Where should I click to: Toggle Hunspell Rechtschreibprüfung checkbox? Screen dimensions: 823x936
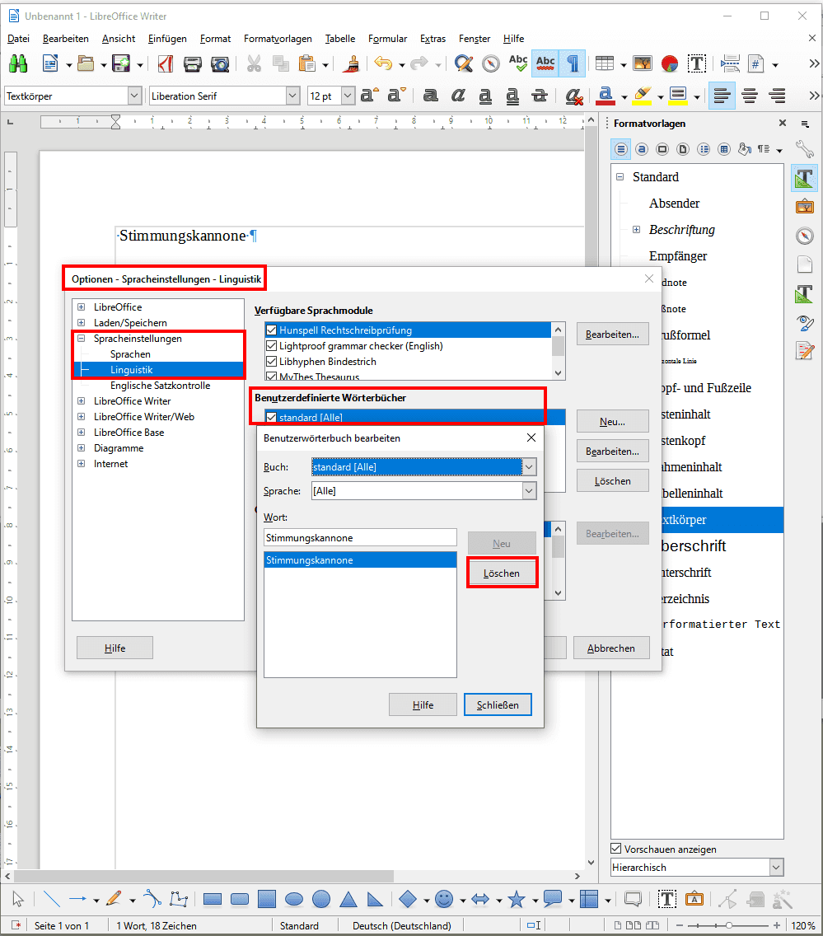[272, 330]
